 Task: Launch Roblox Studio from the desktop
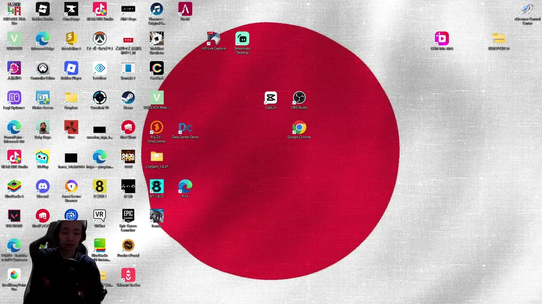pyautogui.click(x=42, y=9)
